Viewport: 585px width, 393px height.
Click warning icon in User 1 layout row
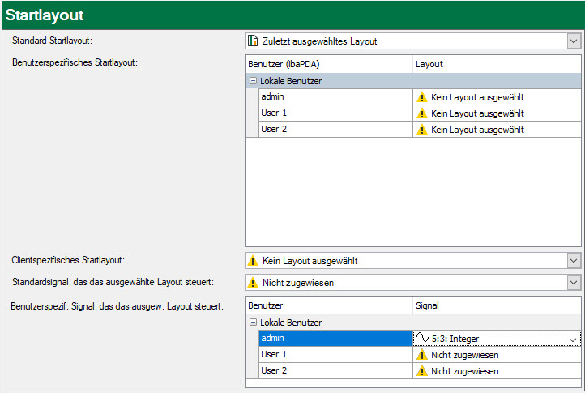click(x=421, y=113)
